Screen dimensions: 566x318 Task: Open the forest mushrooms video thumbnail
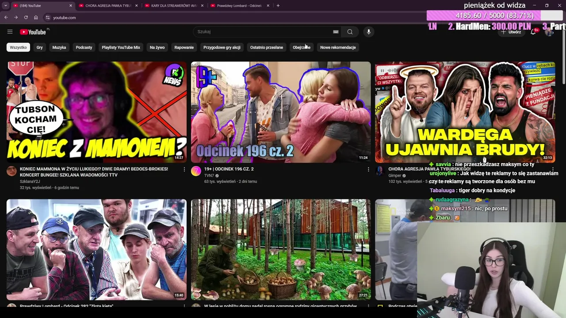[x=281, y=250]
